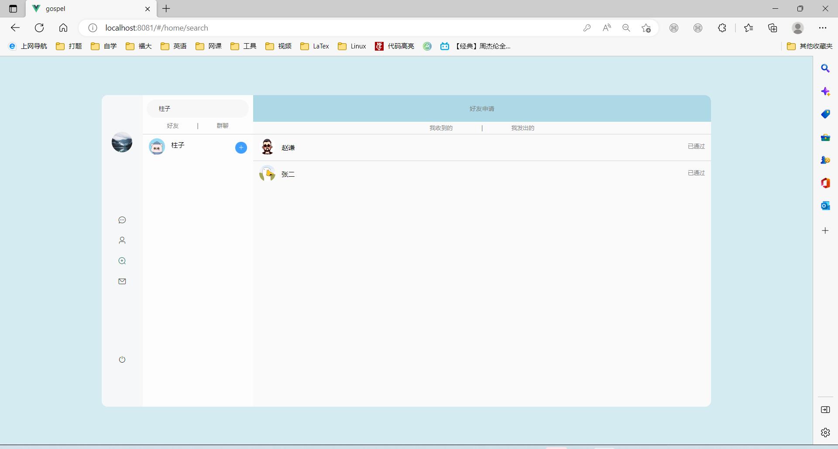
Task: Open the password key icon in address bar
Action: click(587, 28)
